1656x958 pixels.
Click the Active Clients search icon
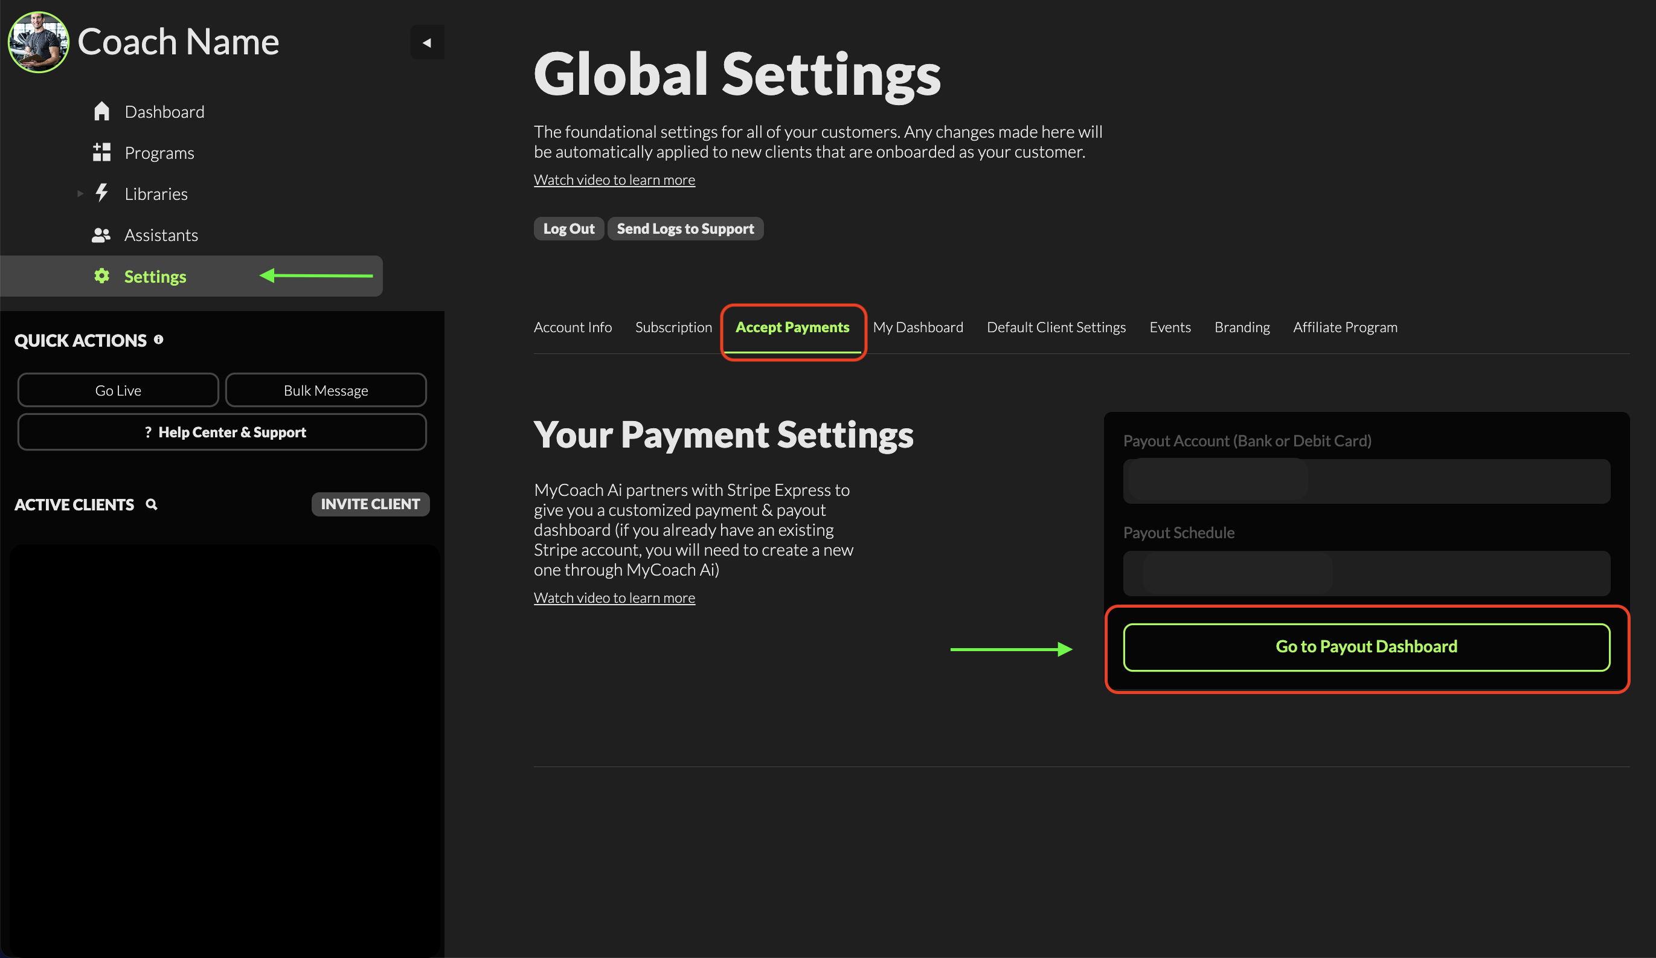(x=152, y=504)
